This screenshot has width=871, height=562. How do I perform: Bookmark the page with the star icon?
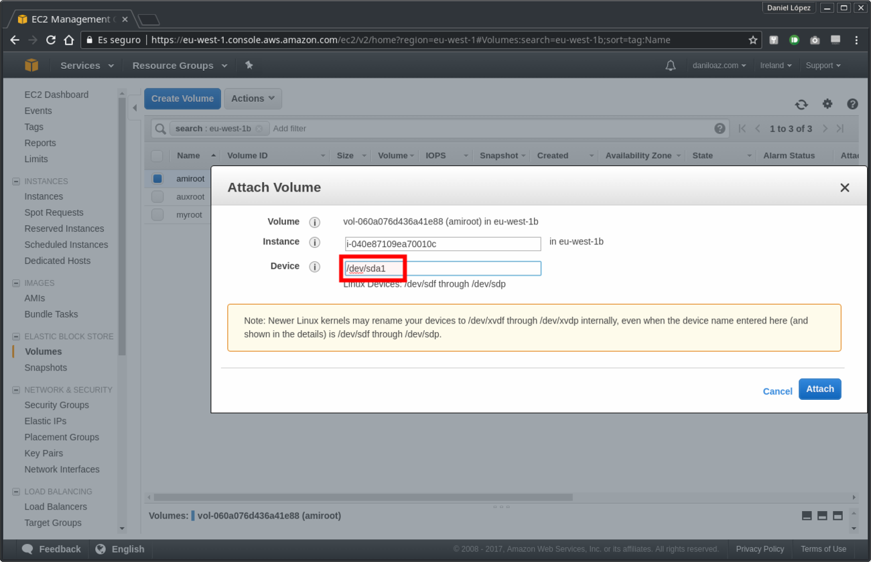(x=752, y=40)
